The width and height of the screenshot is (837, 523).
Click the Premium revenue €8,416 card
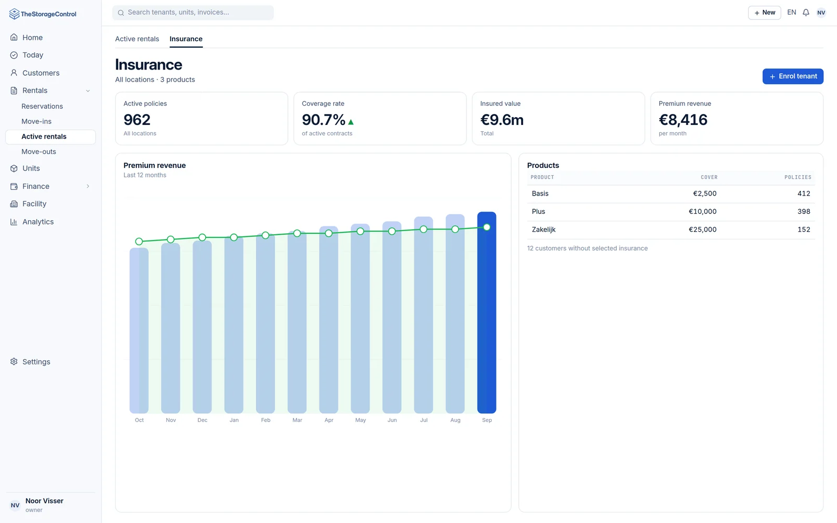tap(737, 119)
